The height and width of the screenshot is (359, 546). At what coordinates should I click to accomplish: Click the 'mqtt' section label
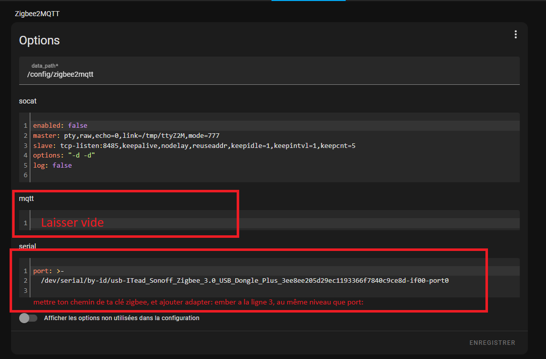tap(26, 199)
